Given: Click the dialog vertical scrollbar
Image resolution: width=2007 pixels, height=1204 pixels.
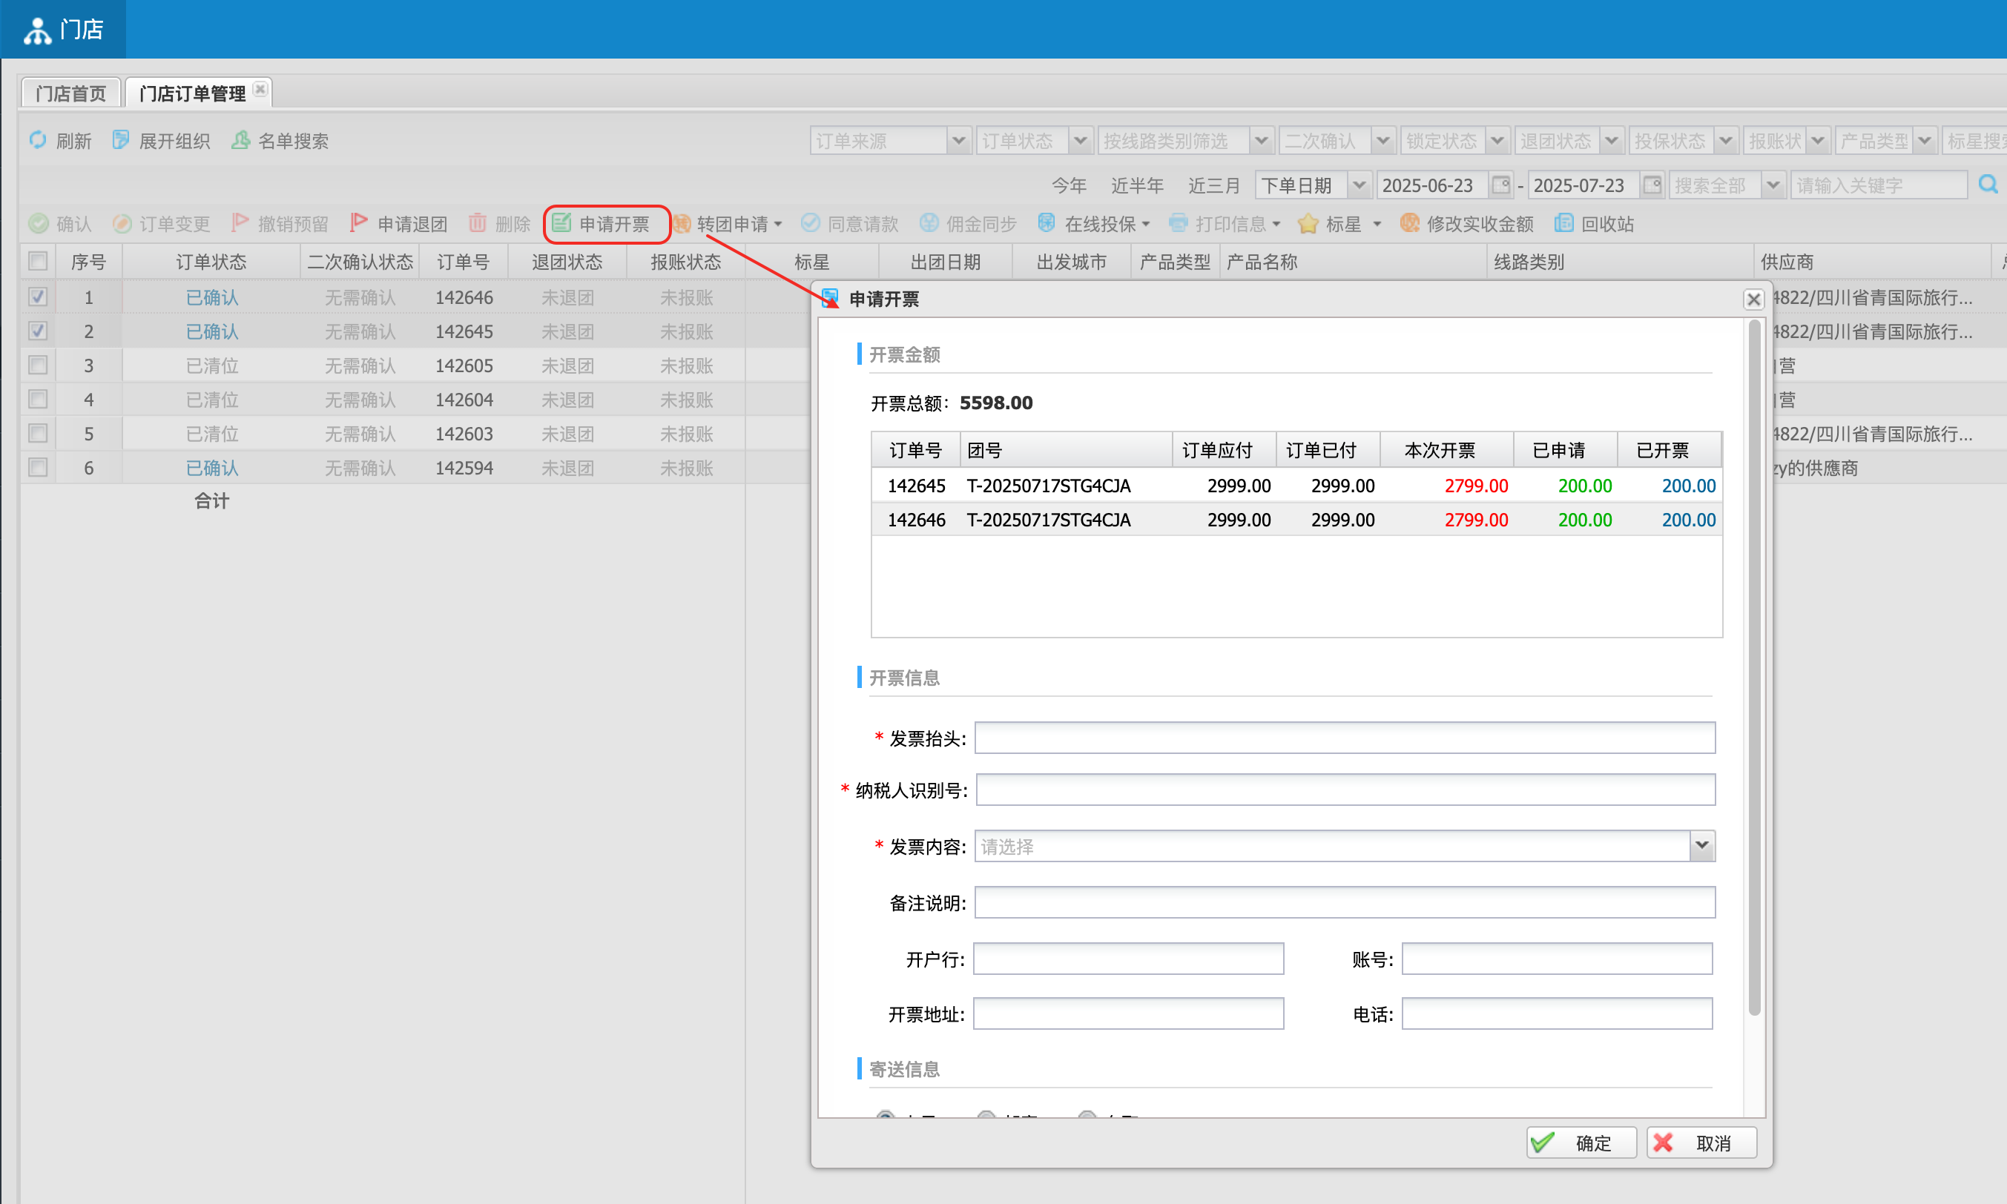Looking at the screenshot, I should 1754,669.
